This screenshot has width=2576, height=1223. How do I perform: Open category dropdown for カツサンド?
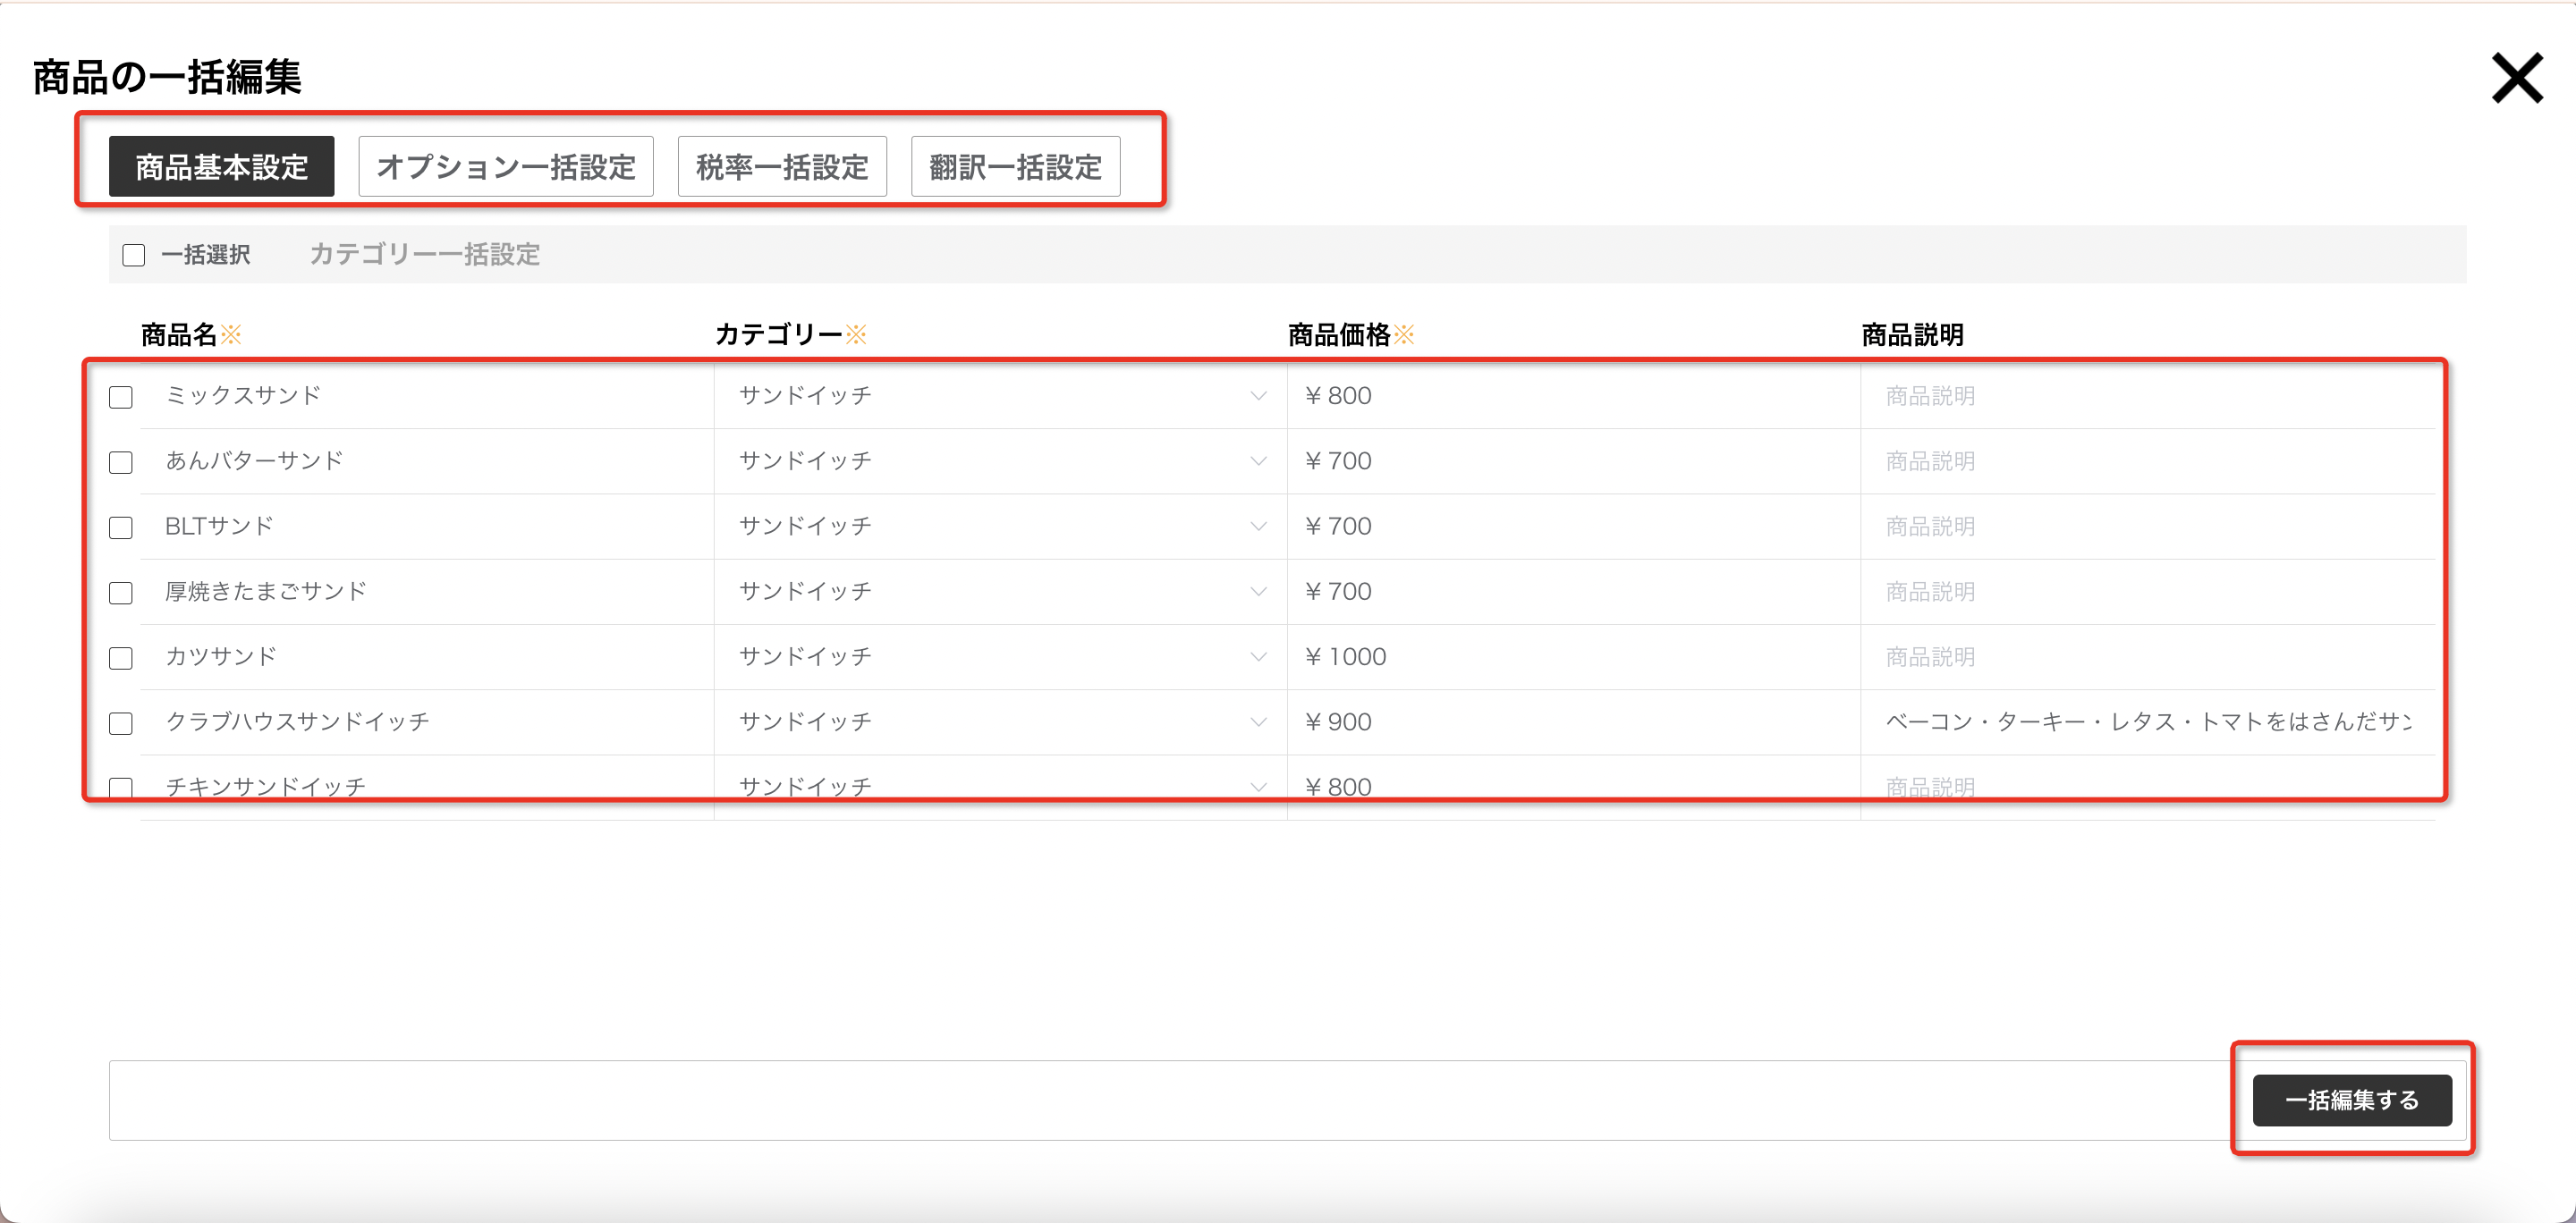click(x=1001, y=656)
